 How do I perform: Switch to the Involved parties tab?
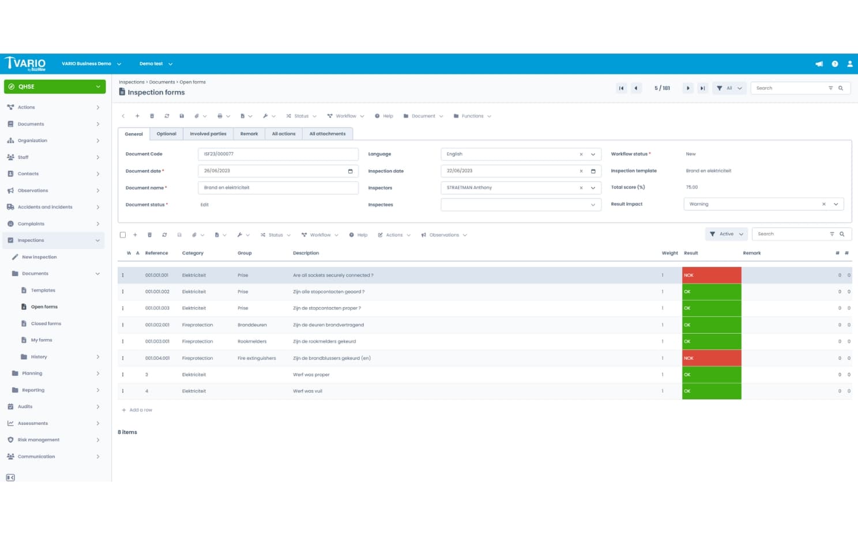[208, 134]
